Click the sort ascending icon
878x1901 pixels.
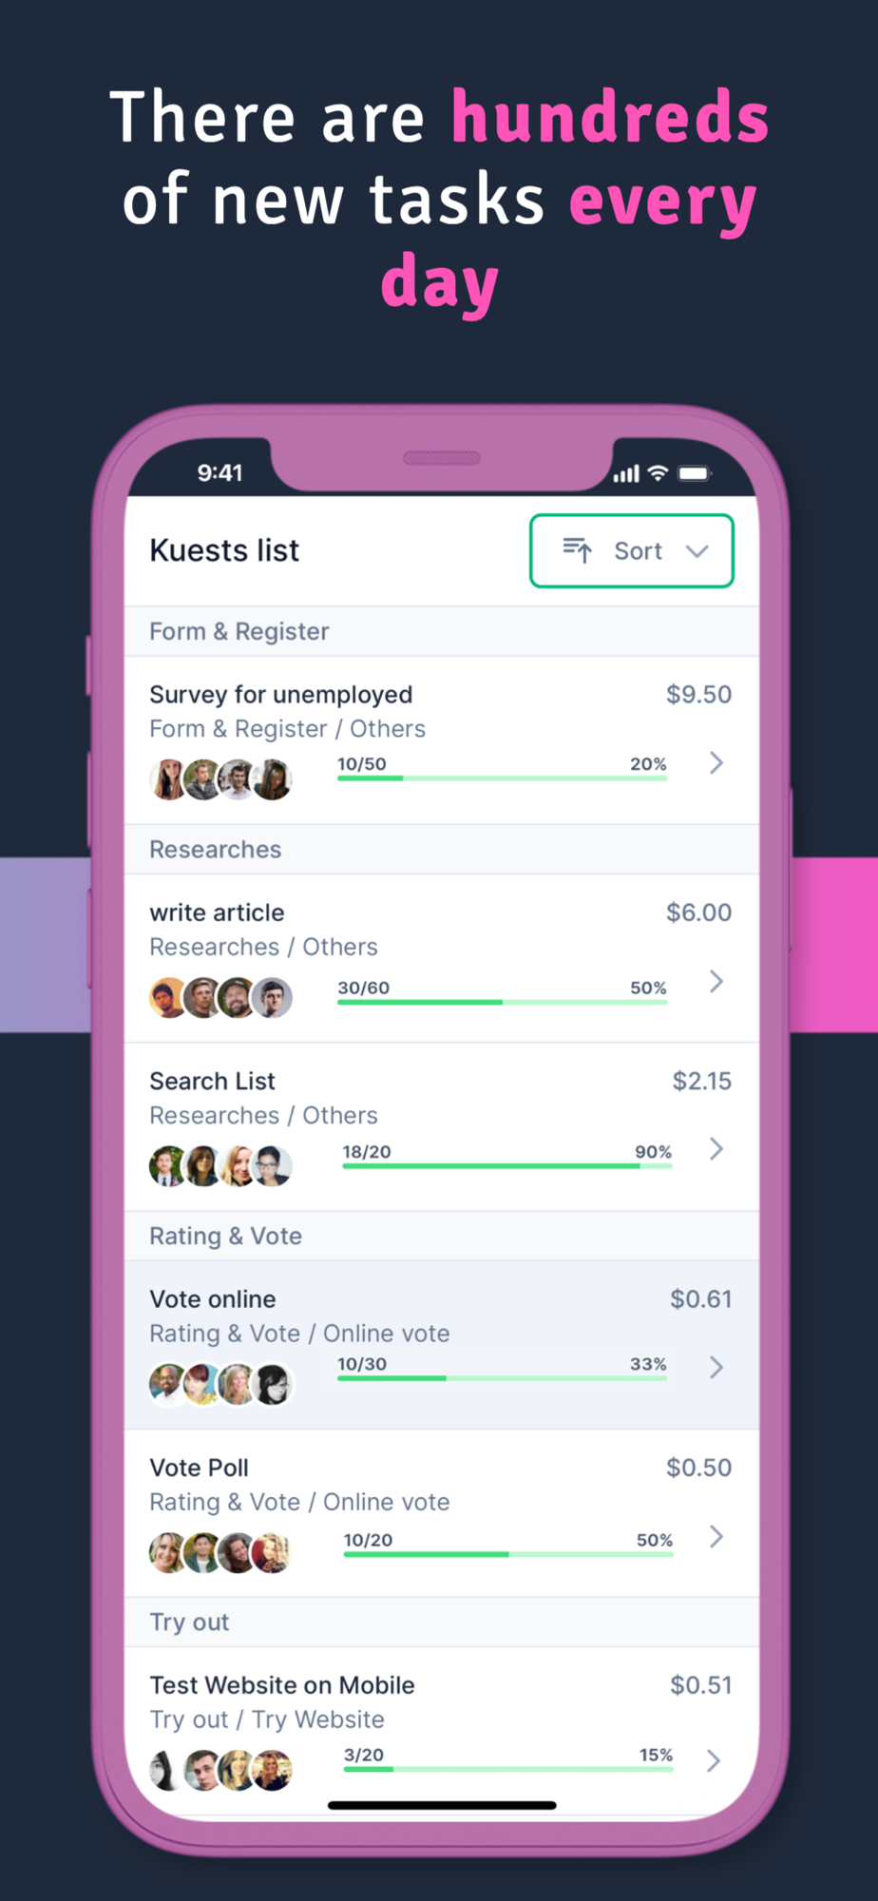coord(578,550)
